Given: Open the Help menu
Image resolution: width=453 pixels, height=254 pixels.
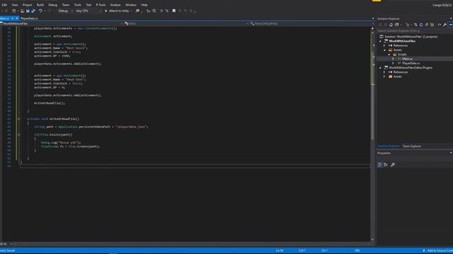Looking at the screenshot, I should tap(144, 5).
